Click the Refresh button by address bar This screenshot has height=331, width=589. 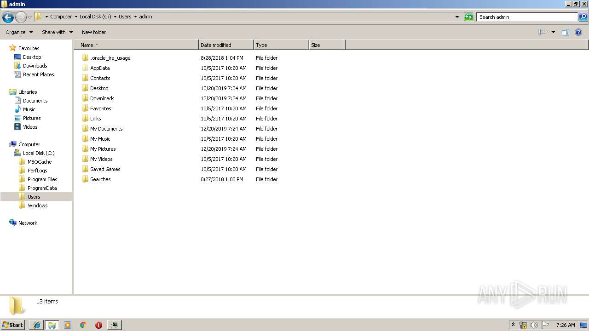(468, 17)
